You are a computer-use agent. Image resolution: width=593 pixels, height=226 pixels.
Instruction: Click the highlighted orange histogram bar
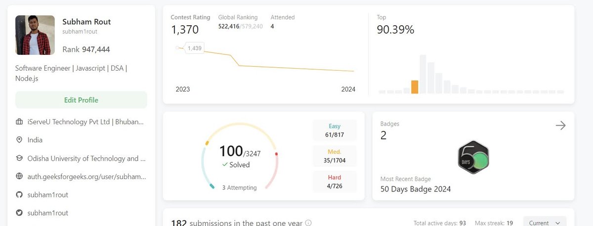[x=415, y=87]
